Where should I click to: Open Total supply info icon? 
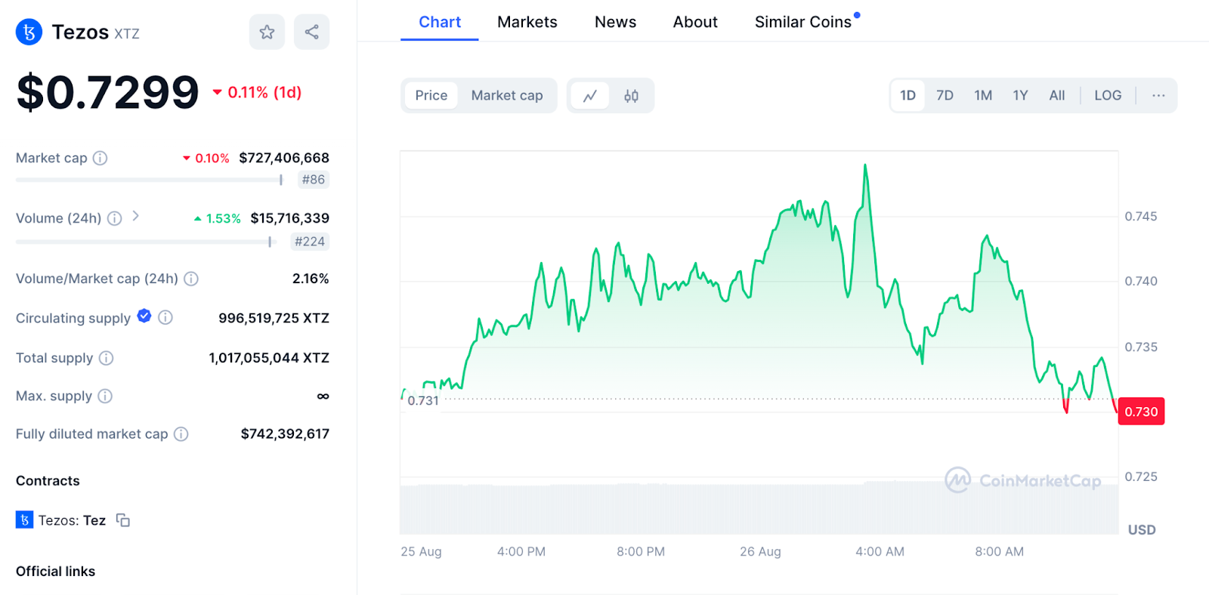[x=107, y=358]
